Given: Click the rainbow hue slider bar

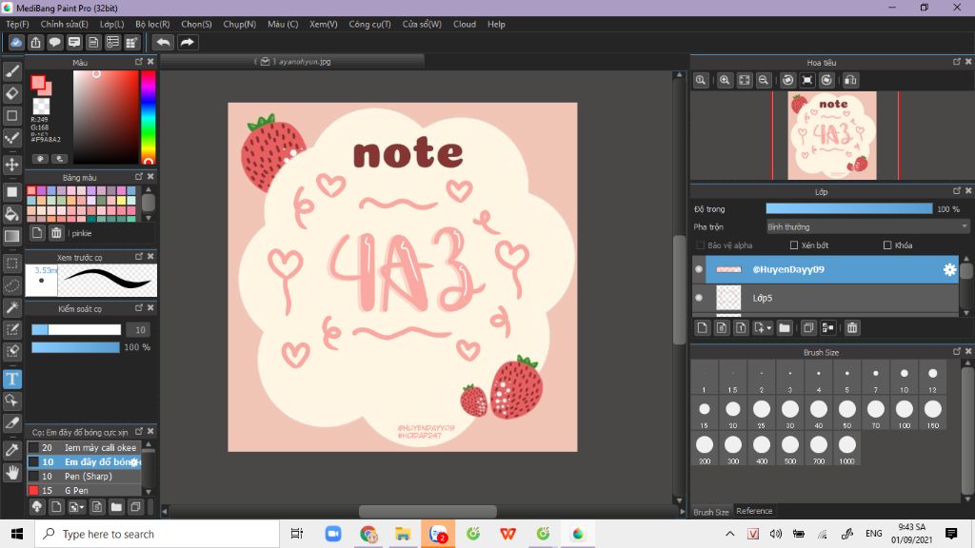Looking at the screenshot, I should coord(148,117).
